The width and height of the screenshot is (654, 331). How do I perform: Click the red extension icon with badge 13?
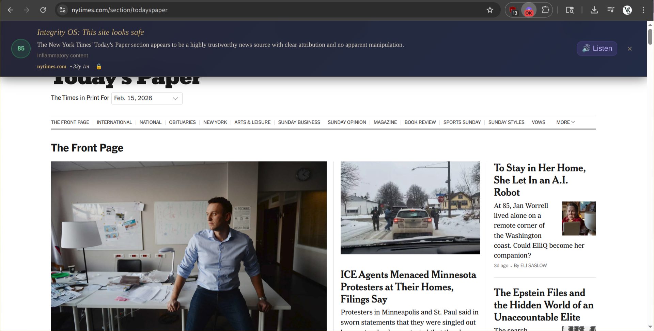click(x=513, y=10)
